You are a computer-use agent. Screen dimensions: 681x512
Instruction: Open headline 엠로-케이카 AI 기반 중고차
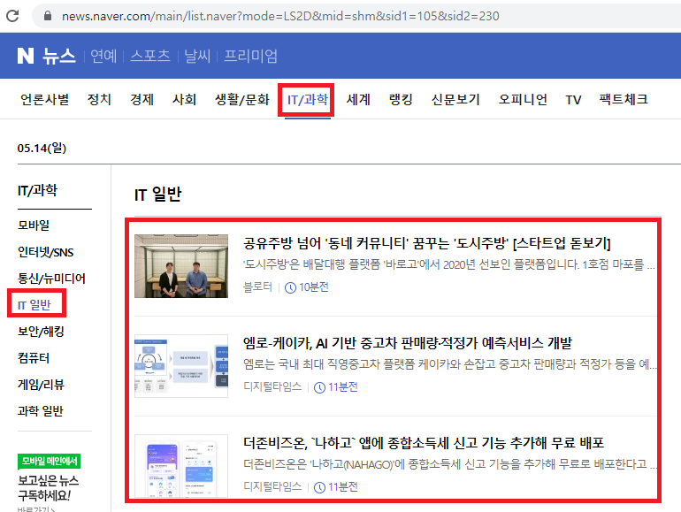coord(408,343)
